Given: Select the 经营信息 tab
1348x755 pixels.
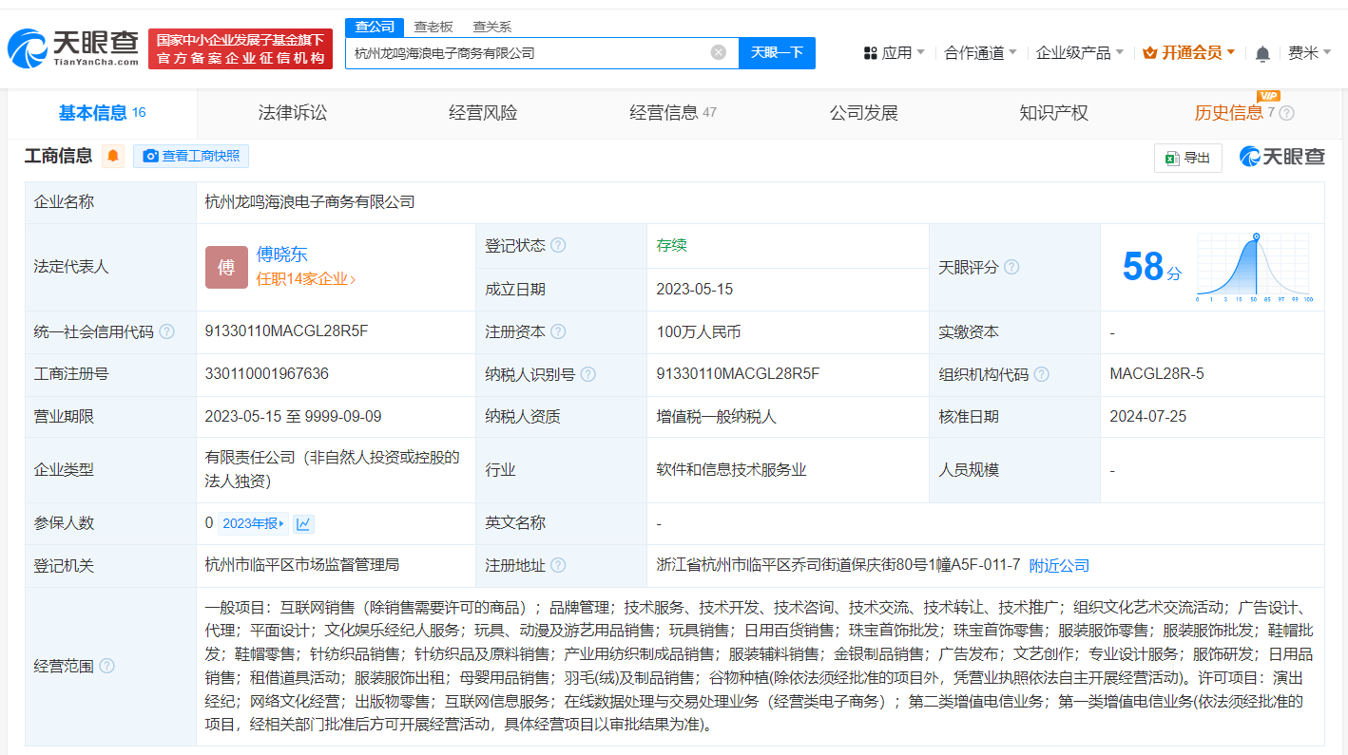Looking at the screenshot, I should (x=673, y=113).
